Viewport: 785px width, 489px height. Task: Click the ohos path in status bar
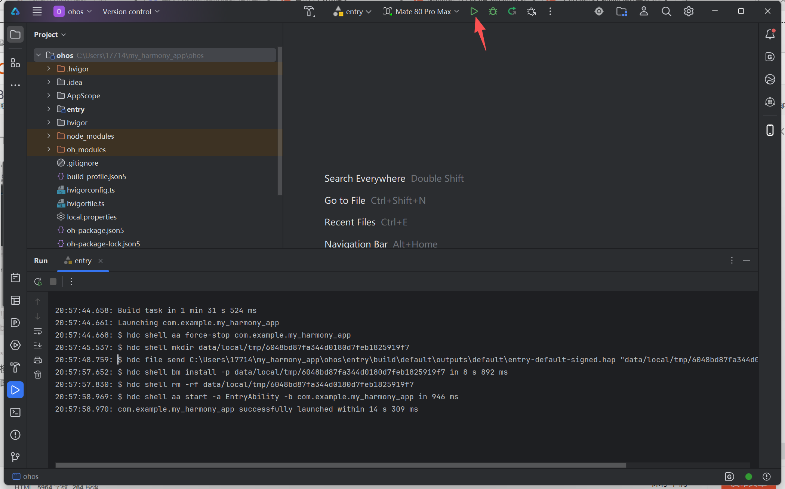pos(30,476)
